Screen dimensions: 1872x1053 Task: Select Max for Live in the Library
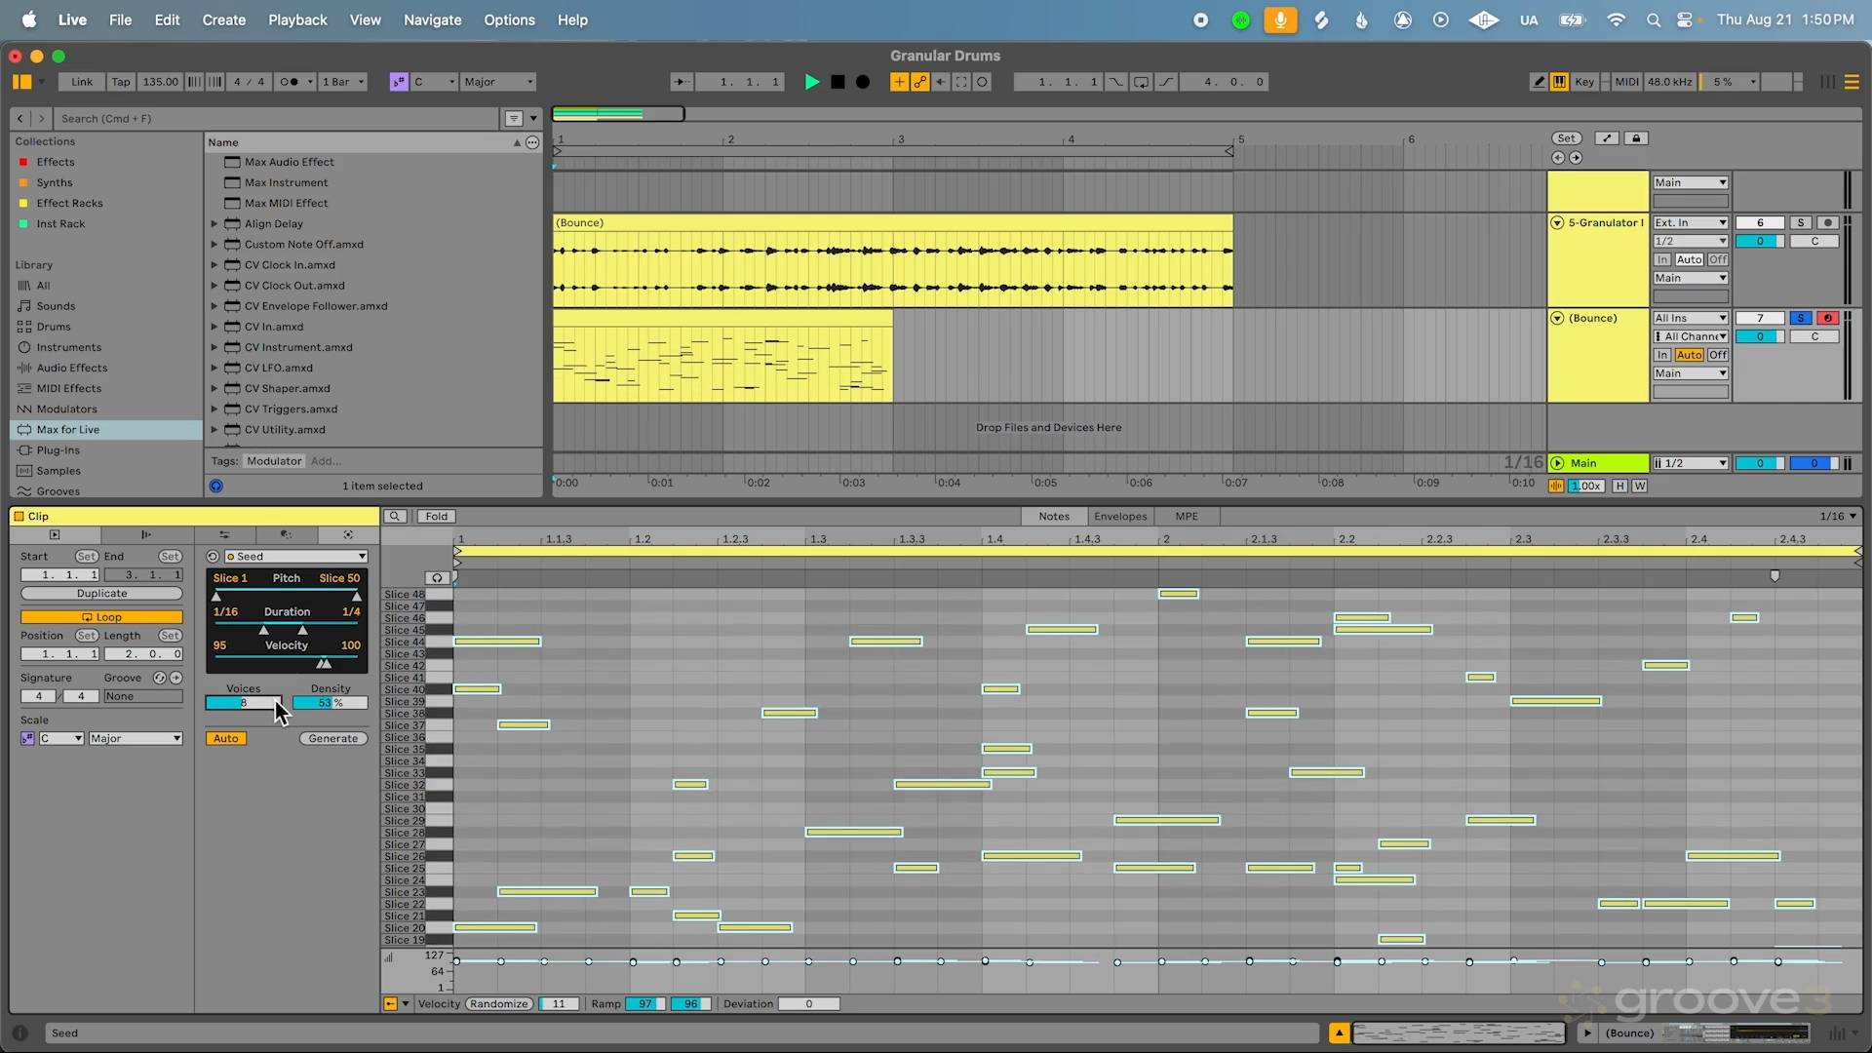pos(68,430)
